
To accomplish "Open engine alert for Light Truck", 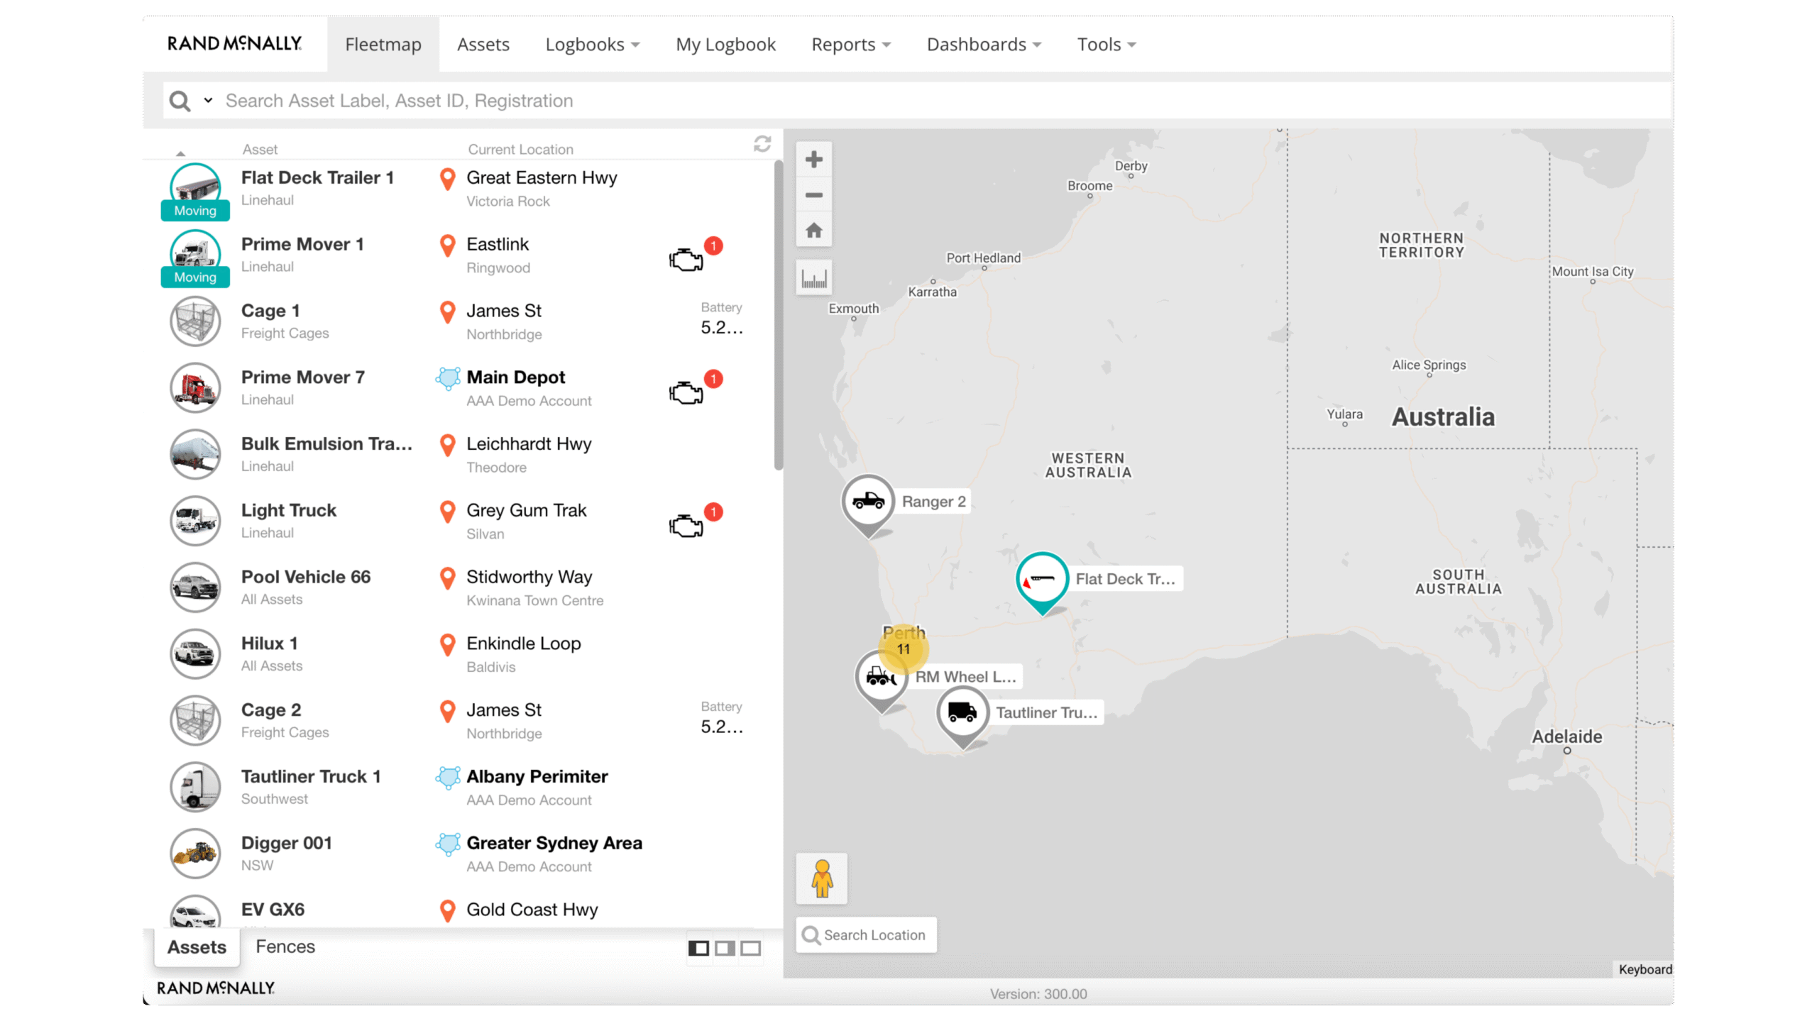I will [x=686, y=526].
